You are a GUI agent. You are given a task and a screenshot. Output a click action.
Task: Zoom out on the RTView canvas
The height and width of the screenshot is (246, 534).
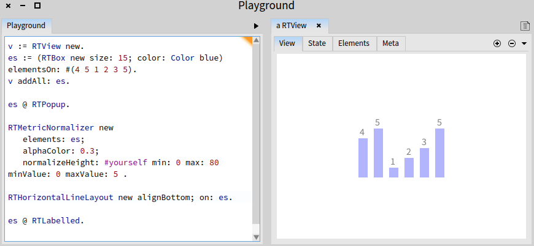pyautogui.click(x=511, y=44)
